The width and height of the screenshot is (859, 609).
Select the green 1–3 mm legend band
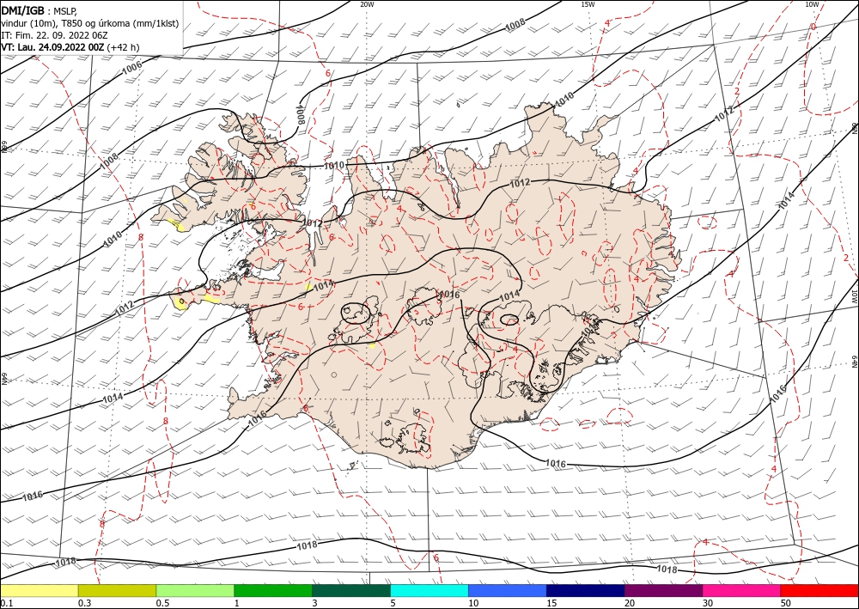pos(273,590)
